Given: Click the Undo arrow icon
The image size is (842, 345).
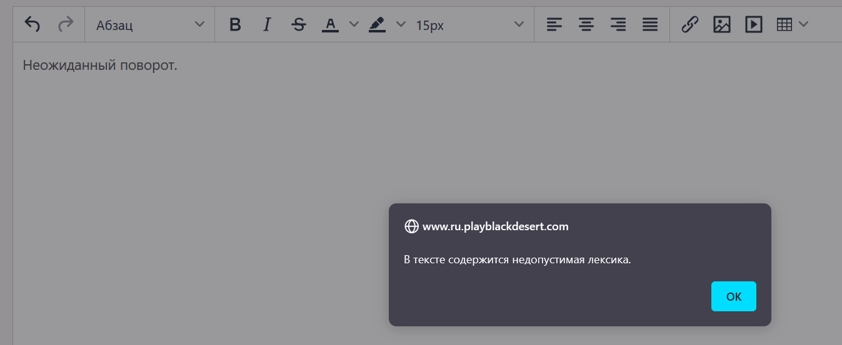Looking at the screenshot, I should tap(33, 25).
